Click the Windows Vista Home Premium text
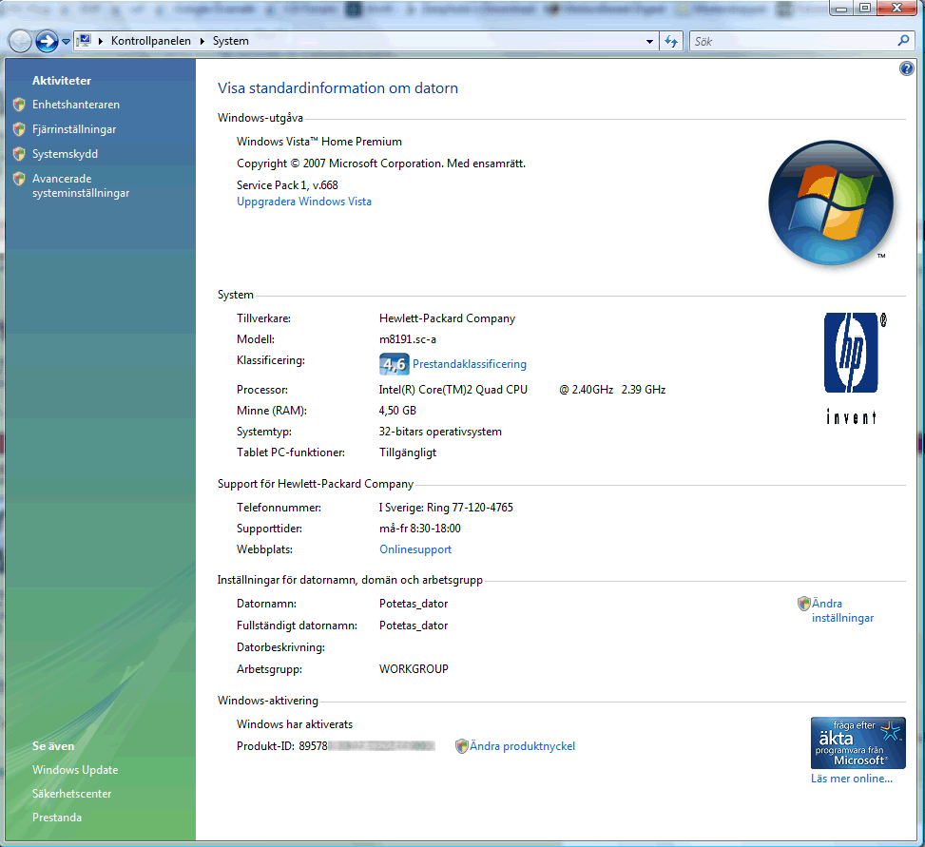This screenshot has height=847, width=925. (319, 142)
